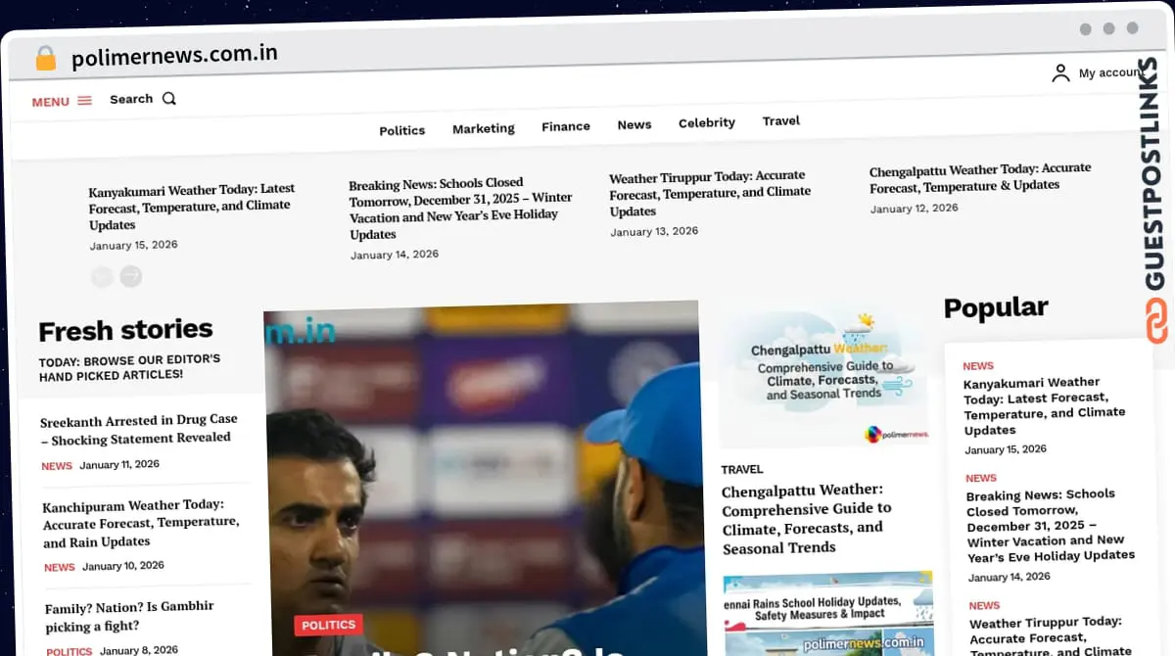This screenshot has height=656, width=1175.
Task: Open the hamburger MENU icon
Action: pos(84,101)
